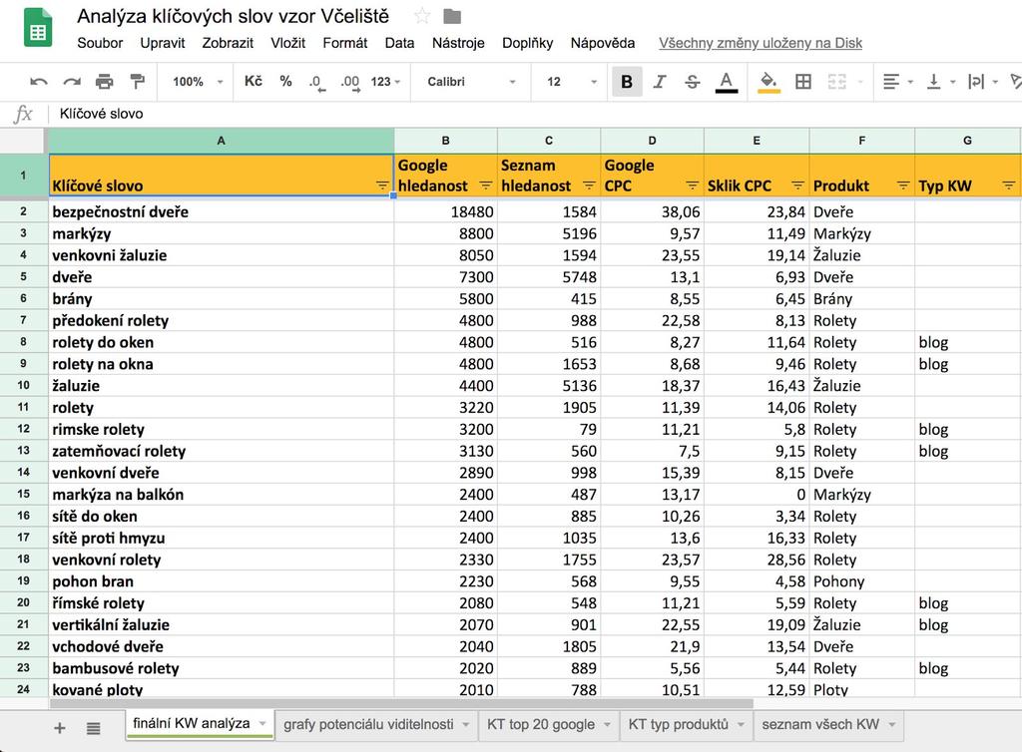Open more number formats 123 dropdown

(x=385, y=82)
